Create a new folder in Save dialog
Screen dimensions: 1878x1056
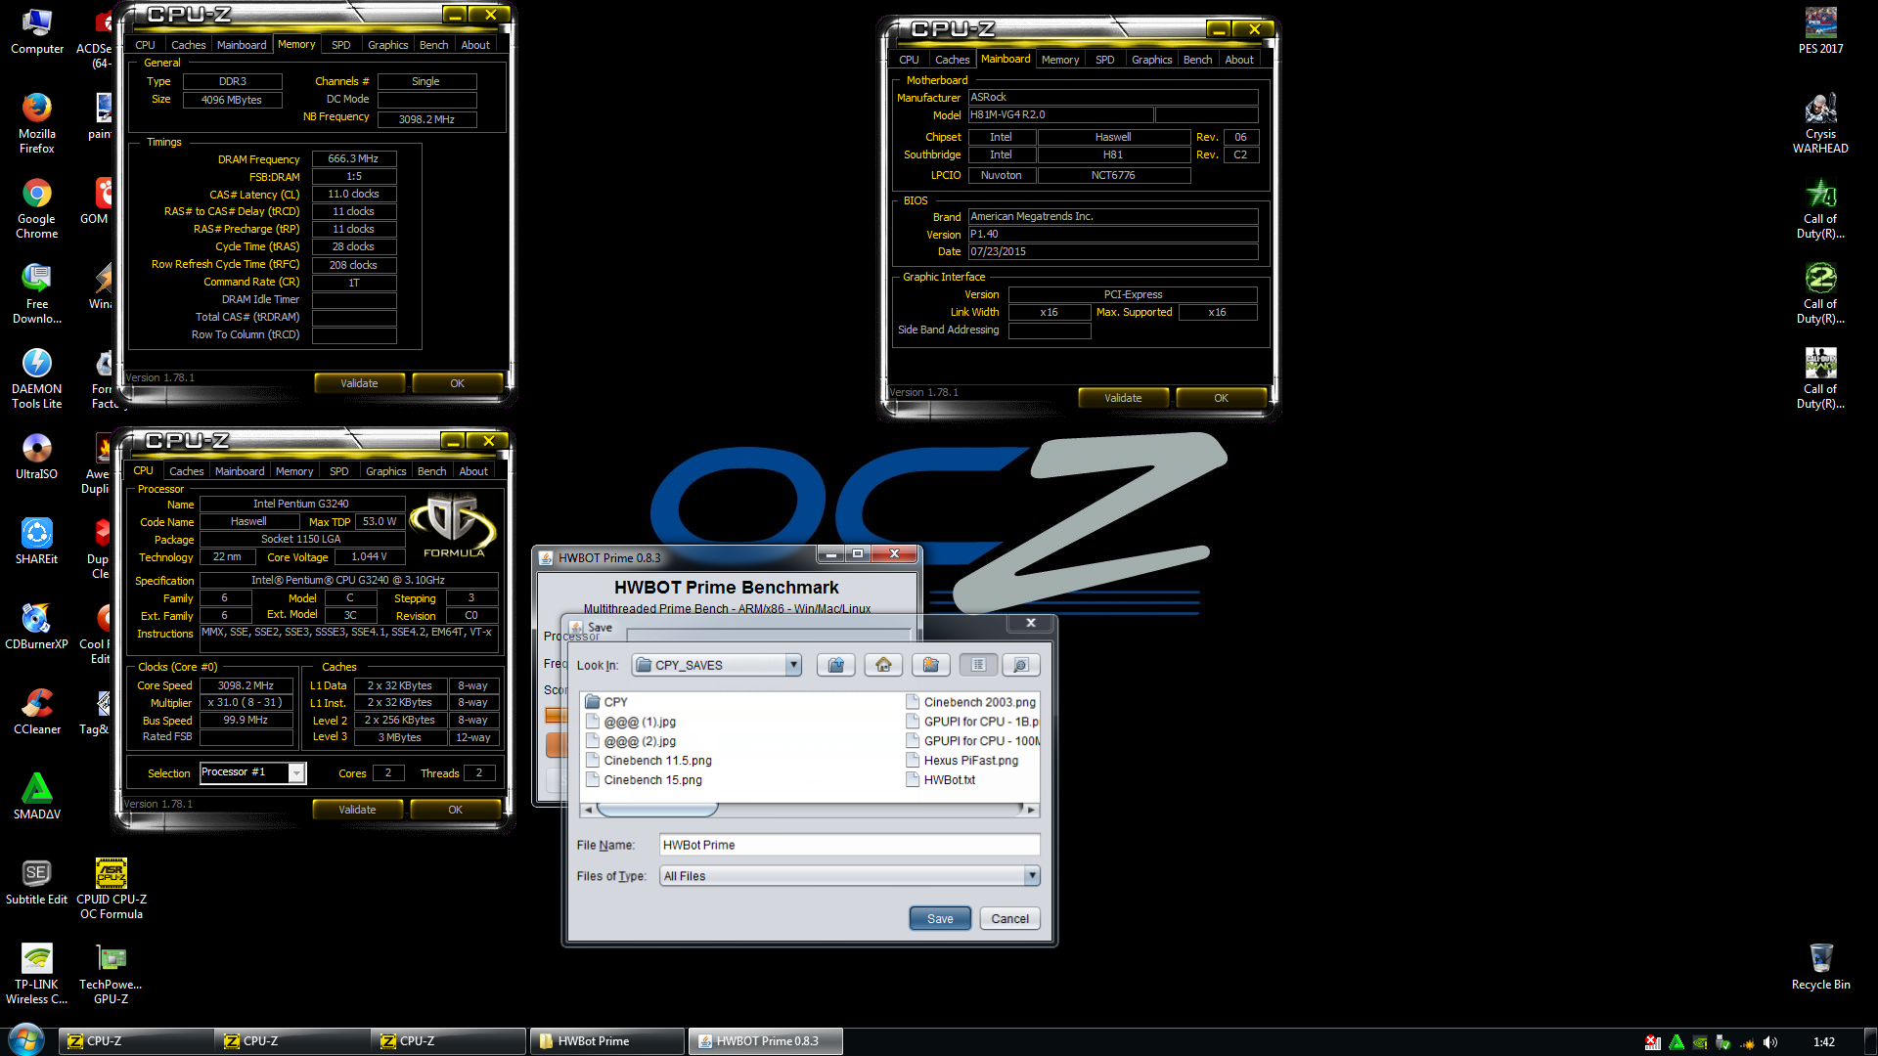click(x=931, y=665)
